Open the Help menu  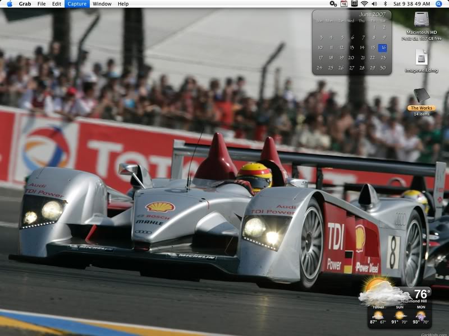tap(123, 4)
